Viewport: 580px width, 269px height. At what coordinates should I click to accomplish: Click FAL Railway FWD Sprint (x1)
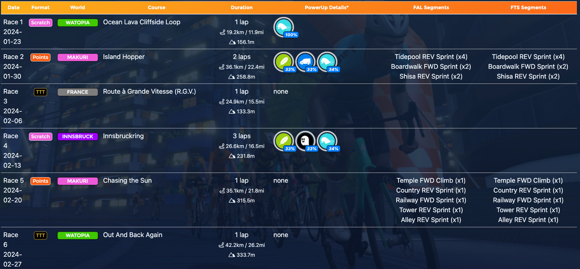[431, 200]
